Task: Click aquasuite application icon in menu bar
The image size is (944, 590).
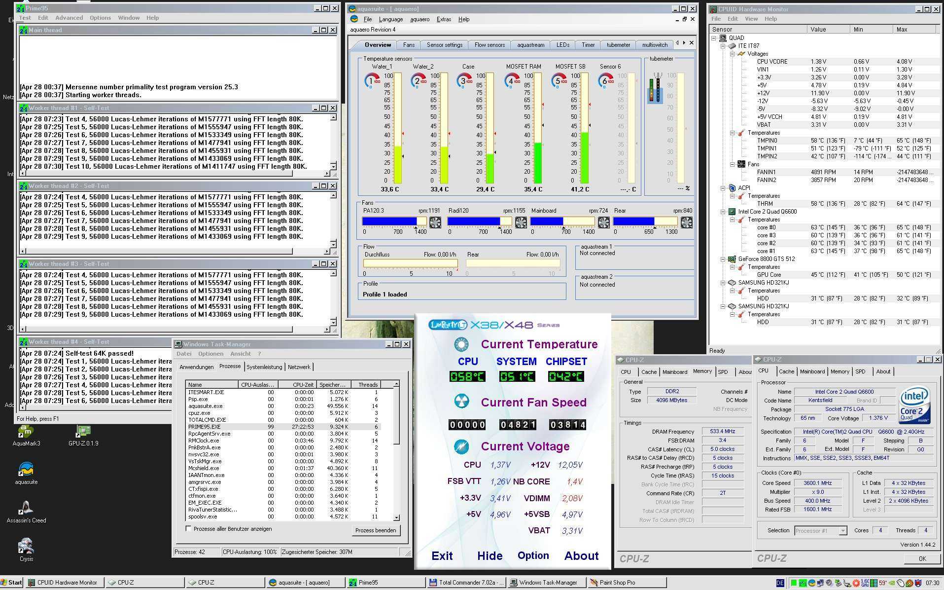Action: tap(354, 19)
